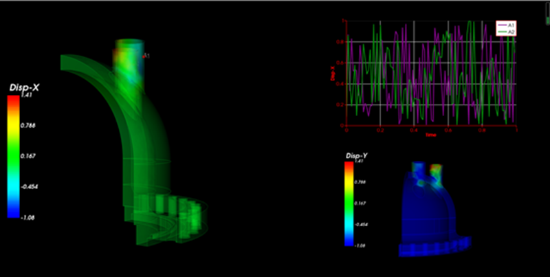Click the slotted base ring of left model
Viewport: 550px width, 277px height.
pyautogui.click(x=172, y=213)
